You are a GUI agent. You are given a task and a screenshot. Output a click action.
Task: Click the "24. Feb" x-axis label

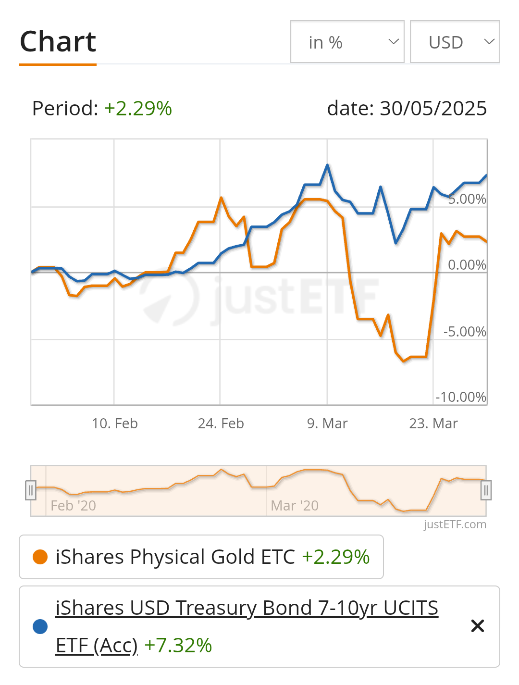[x=221, y=423]
